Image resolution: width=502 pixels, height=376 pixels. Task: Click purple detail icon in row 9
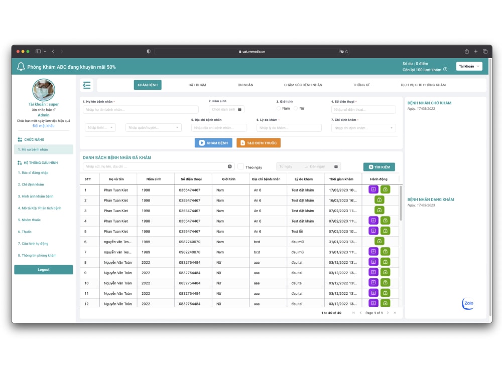coord(373,272)
